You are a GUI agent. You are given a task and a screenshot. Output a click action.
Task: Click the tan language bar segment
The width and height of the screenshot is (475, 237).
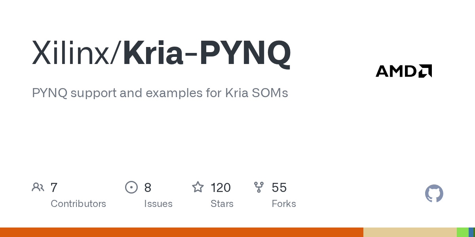[410, 232]
